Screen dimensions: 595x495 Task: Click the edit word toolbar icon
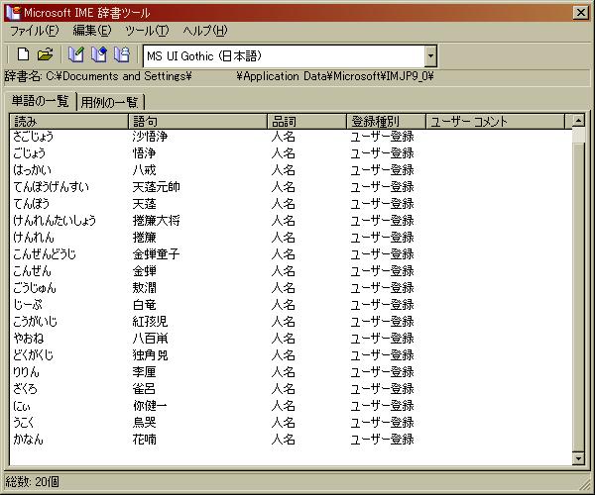tap(99, 54)
